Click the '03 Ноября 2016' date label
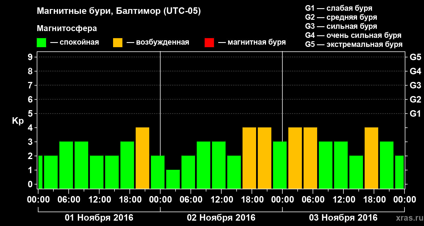Viewport: 424px width, 226px height. click(x=343, y=218)
